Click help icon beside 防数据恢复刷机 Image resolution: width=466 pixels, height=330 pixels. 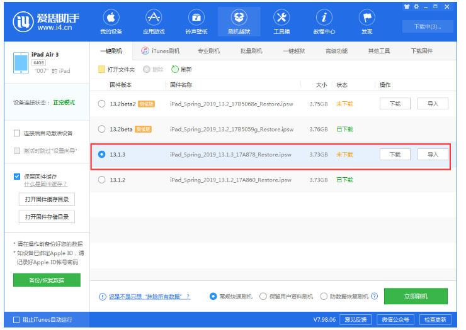pyautogui.click(x=374, y=296)
